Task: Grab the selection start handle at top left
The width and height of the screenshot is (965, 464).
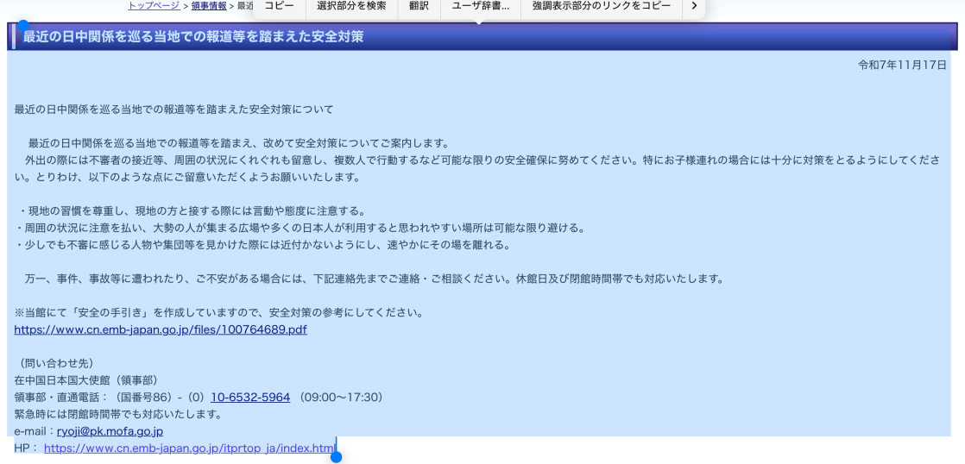Action: point(22,26)
